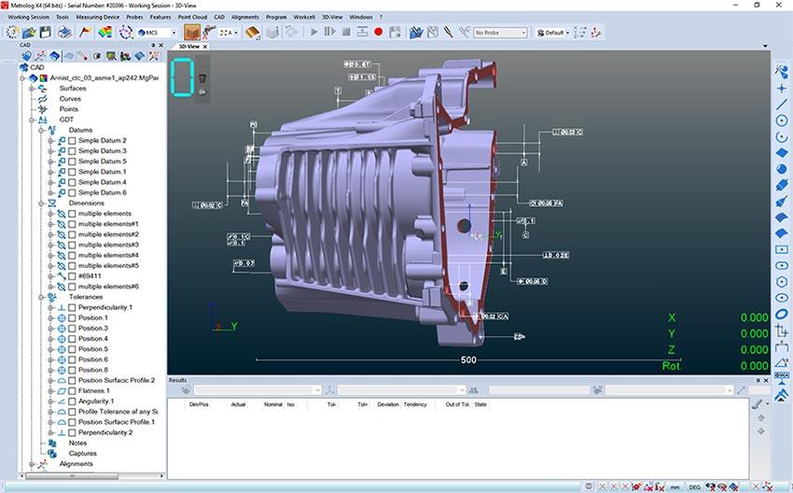
Task: Tick the Position.3 tolerance checkbox
Action: (72, 329)
